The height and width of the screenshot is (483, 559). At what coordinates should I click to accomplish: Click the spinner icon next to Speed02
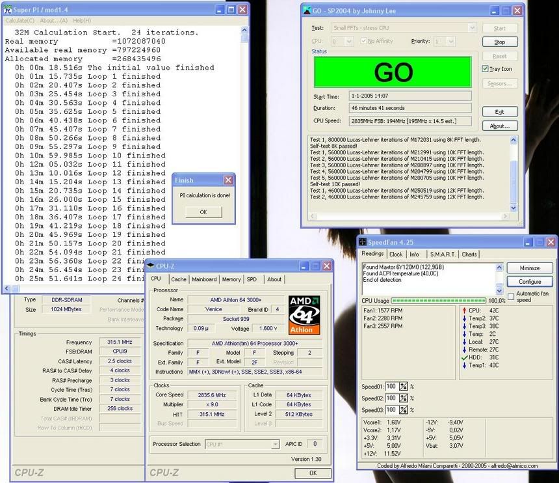[x=403, y=398]
